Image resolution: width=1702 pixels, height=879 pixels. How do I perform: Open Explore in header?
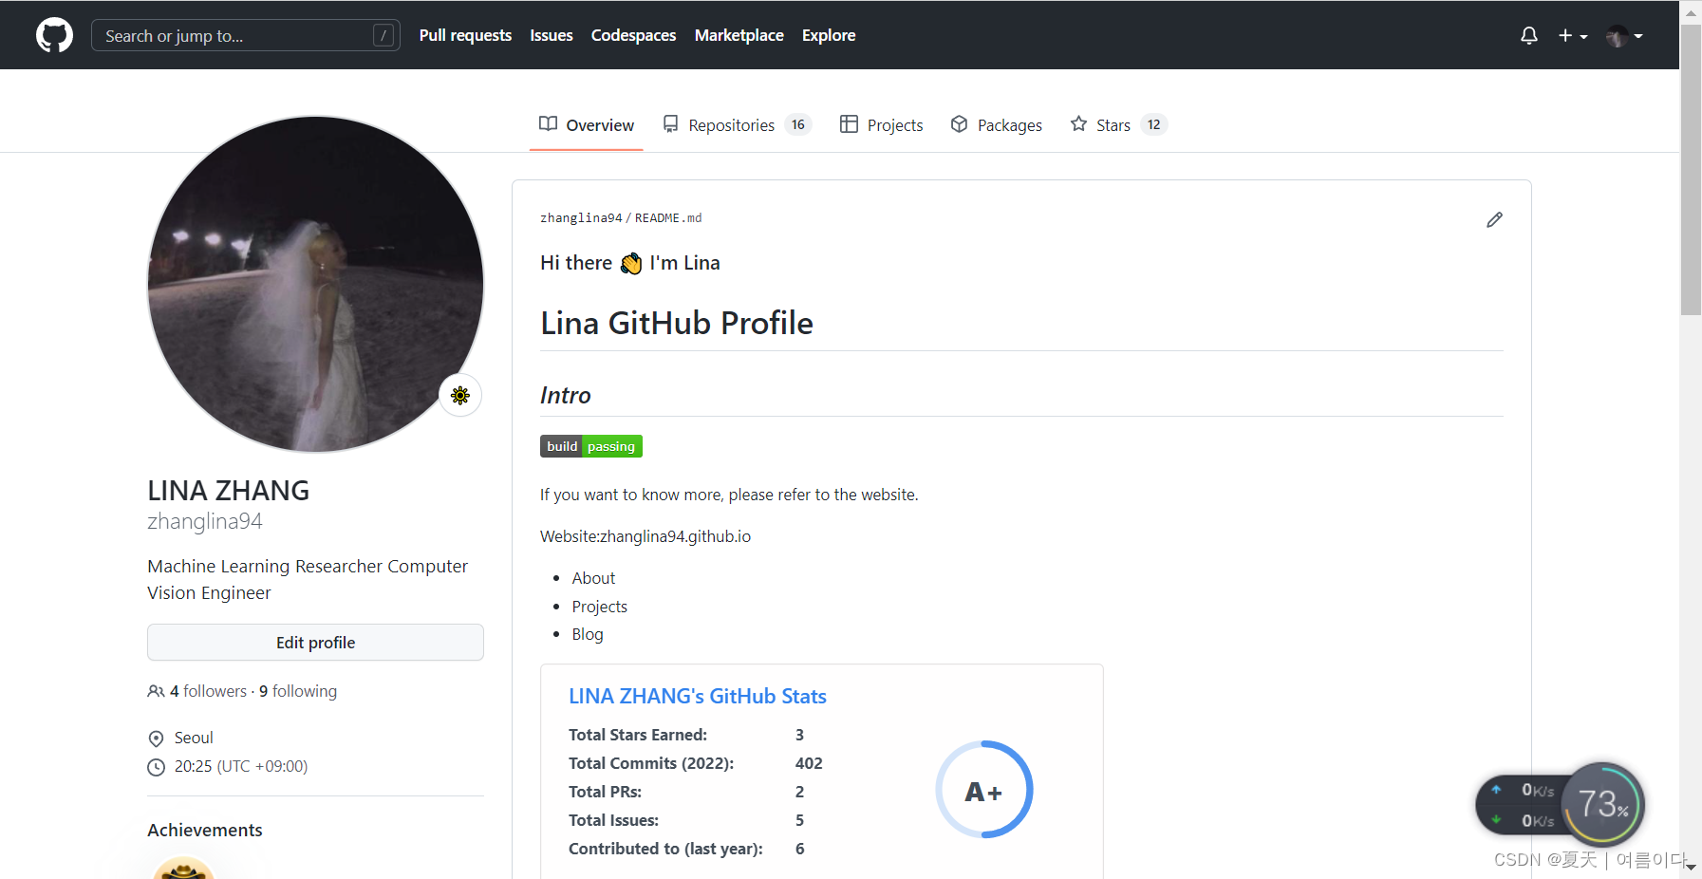pyautogui.click(x=829, y=35)
